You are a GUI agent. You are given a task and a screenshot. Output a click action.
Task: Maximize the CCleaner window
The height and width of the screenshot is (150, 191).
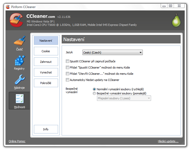coord(171,6)
